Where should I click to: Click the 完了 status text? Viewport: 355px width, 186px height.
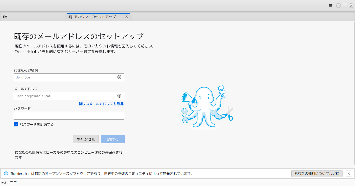[x=13, y=183]
